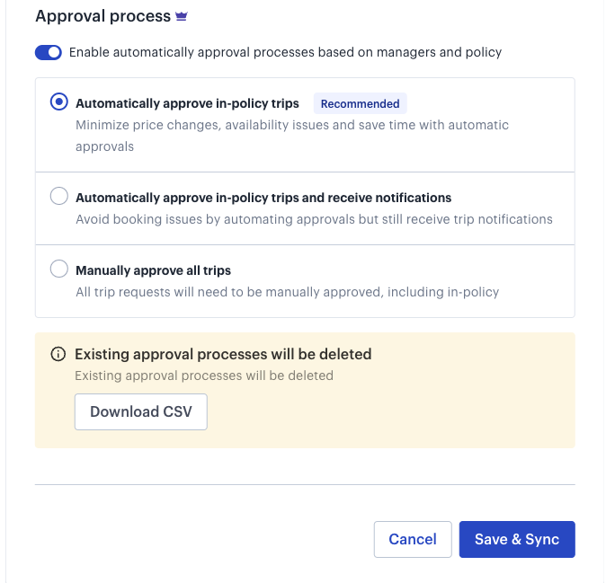Image resolution: width=606 pixels, height=583 pixels.
Task: Click the Automatically approve in-policy trips title text
Action: coord(187,103)
